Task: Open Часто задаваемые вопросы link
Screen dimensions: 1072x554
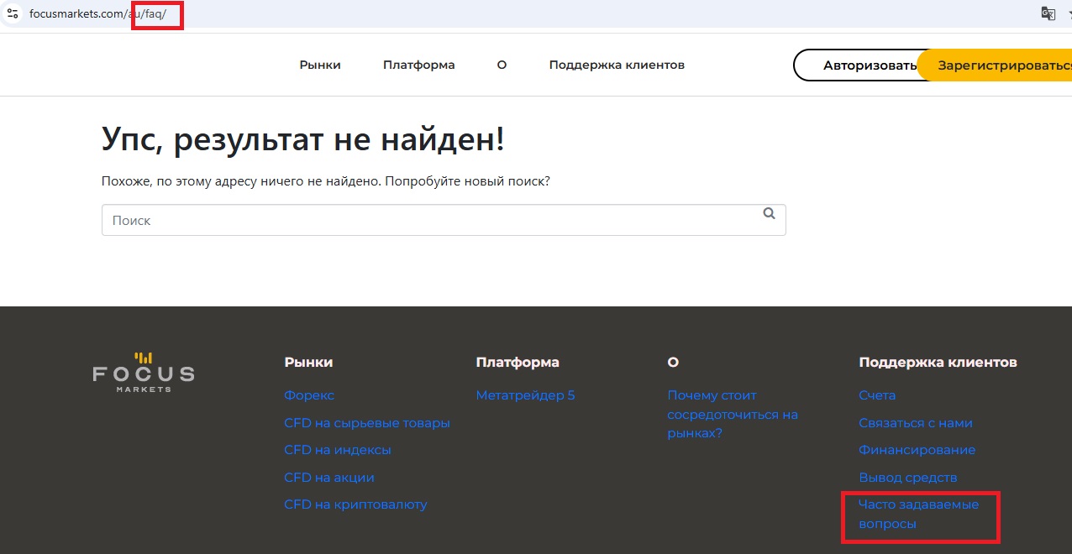Action: [x=919, y=514]
